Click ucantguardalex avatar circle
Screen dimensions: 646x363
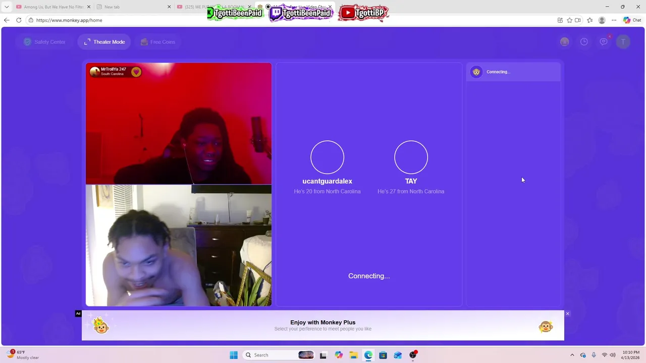click(327, 157)
